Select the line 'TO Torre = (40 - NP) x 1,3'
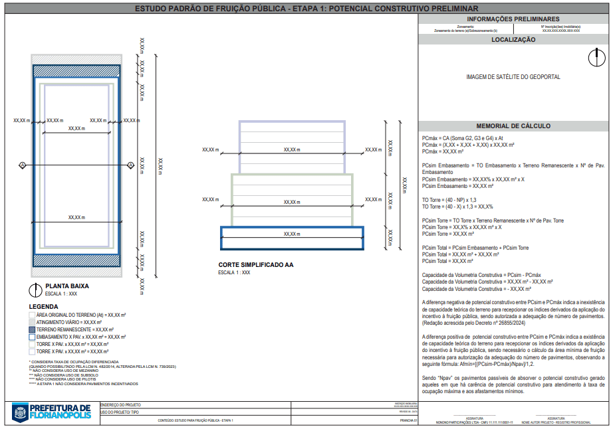613x429 pixels. click(x=449, y=200)
